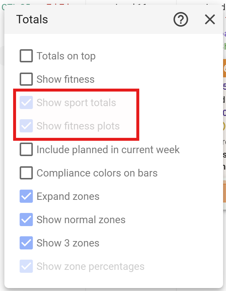Click the 'Show normal zones' label text
Image resolution: width=226 pixels, height=291 pixels.
pyautogui.click(x=81, y=220)
